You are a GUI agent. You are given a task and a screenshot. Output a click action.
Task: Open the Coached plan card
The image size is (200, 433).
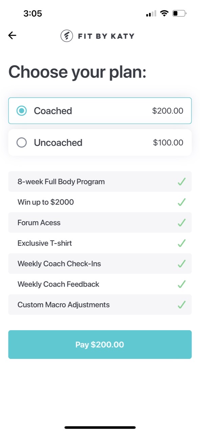click(100, 111)
